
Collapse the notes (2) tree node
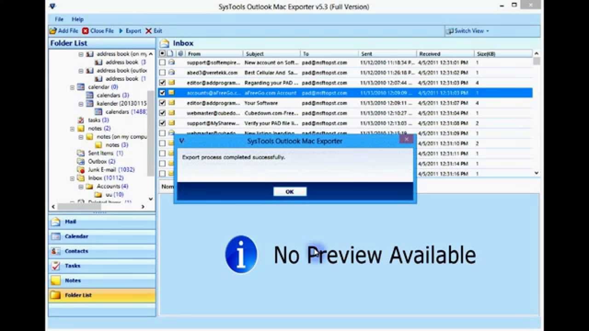[x=72, y=128]
